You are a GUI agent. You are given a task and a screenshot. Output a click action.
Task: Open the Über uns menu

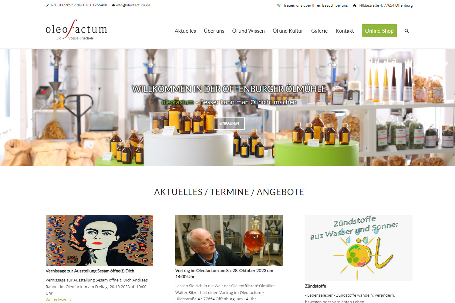point(214,31)
